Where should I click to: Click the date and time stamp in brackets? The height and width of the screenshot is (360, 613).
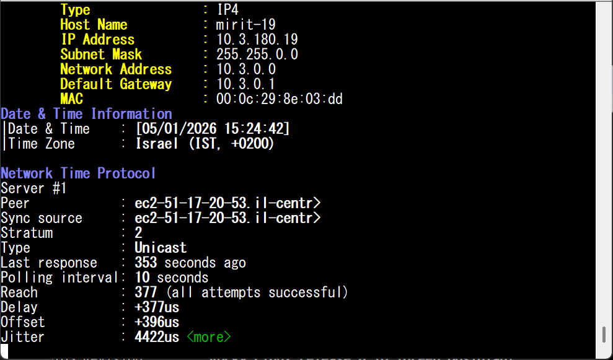213,129
